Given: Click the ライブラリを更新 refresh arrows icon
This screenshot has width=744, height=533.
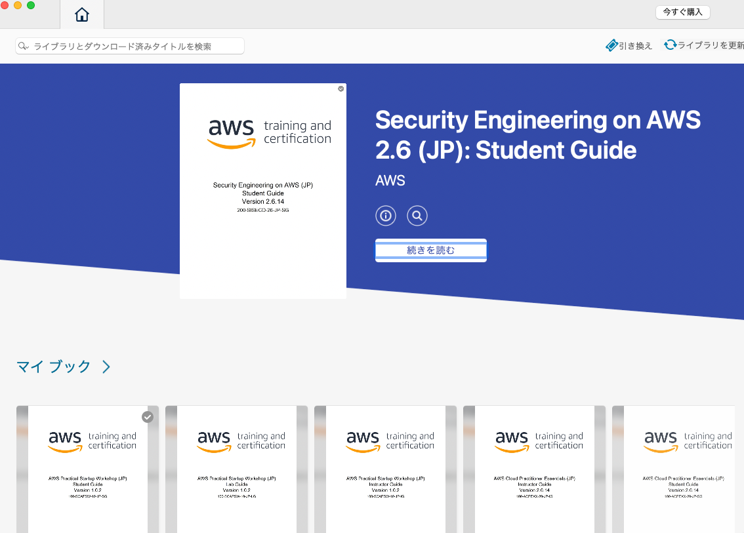Looking at the screenshot, I should (670, 45).
